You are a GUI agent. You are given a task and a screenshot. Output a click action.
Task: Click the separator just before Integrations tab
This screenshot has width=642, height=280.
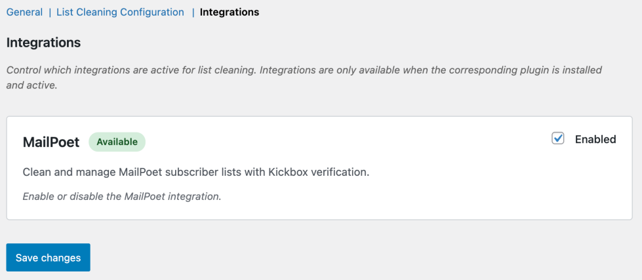click(193, 12)
